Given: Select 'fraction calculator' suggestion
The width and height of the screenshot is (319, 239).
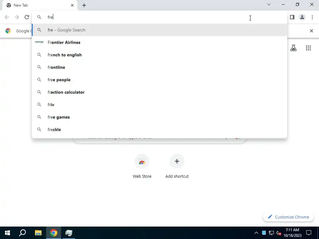Looking at the screenshot, I should click(x=159, y=92).
